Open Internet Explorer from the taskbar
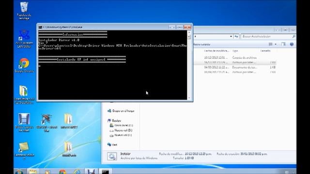This screenshot has height=174, width=310. pyautogui.click(x=77, y=172)
